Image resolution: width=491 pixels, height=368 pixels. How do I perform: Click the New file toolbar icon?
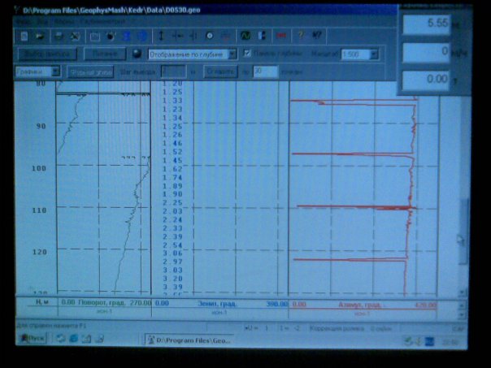click(x=24, y=37)
